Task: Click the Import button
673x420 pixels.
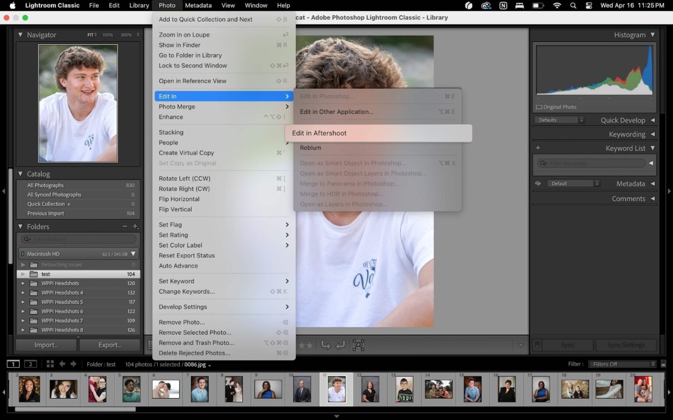Action: (46, 345)
